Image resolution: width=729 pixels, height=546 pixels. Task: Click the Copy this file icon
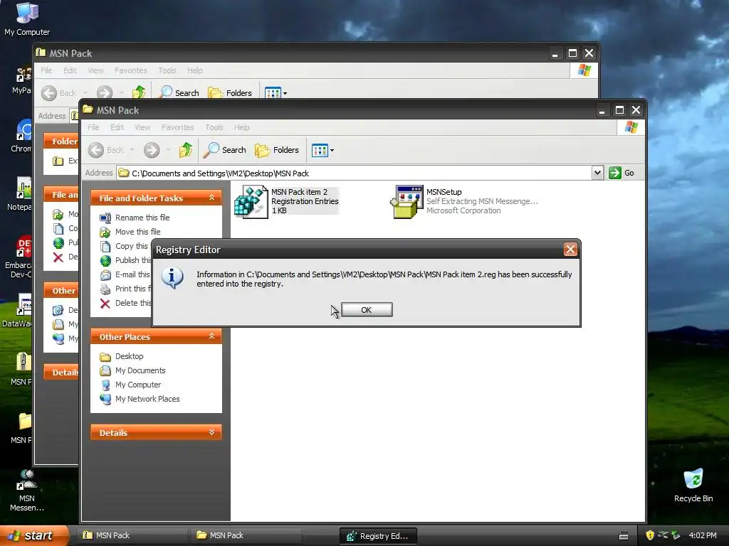click(x=105, y=246)
